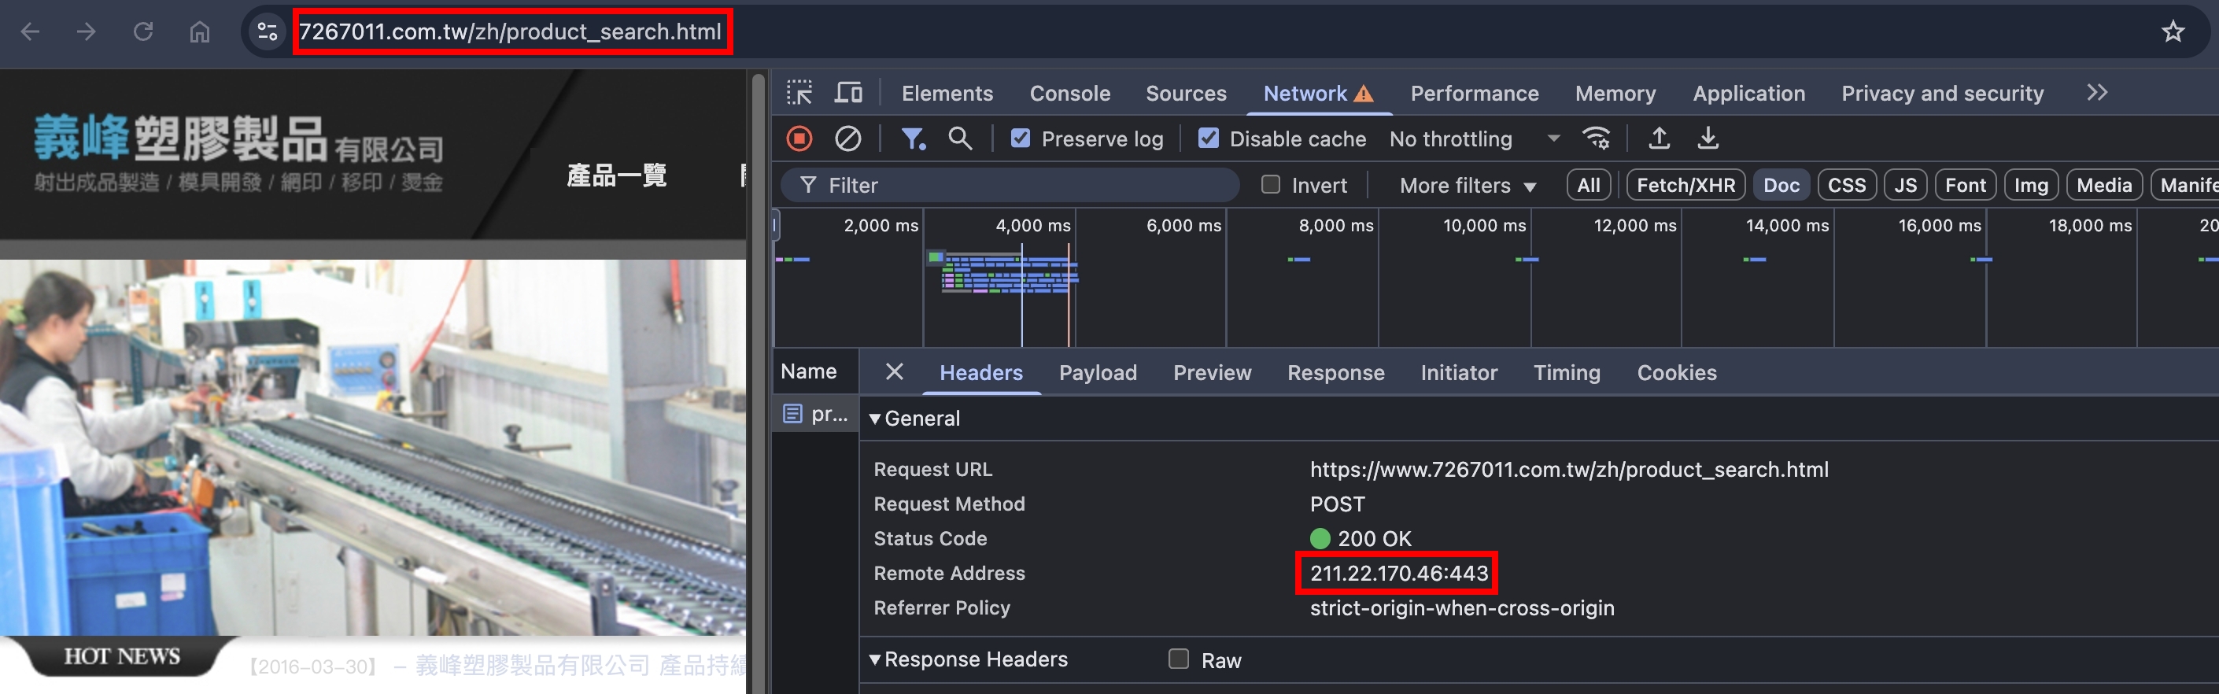Show more DevTools tabs chevron
This screenshot has width=2219, height=694.
click(2098, 92)
